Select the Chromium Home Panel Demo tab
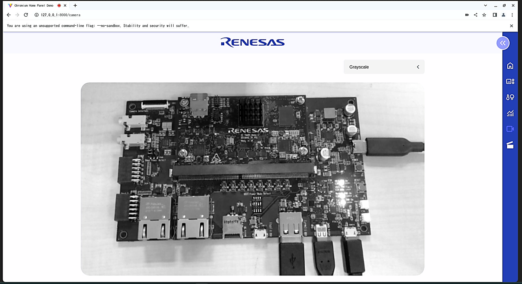This screenshot has height=284, width=522. (33, 5)
